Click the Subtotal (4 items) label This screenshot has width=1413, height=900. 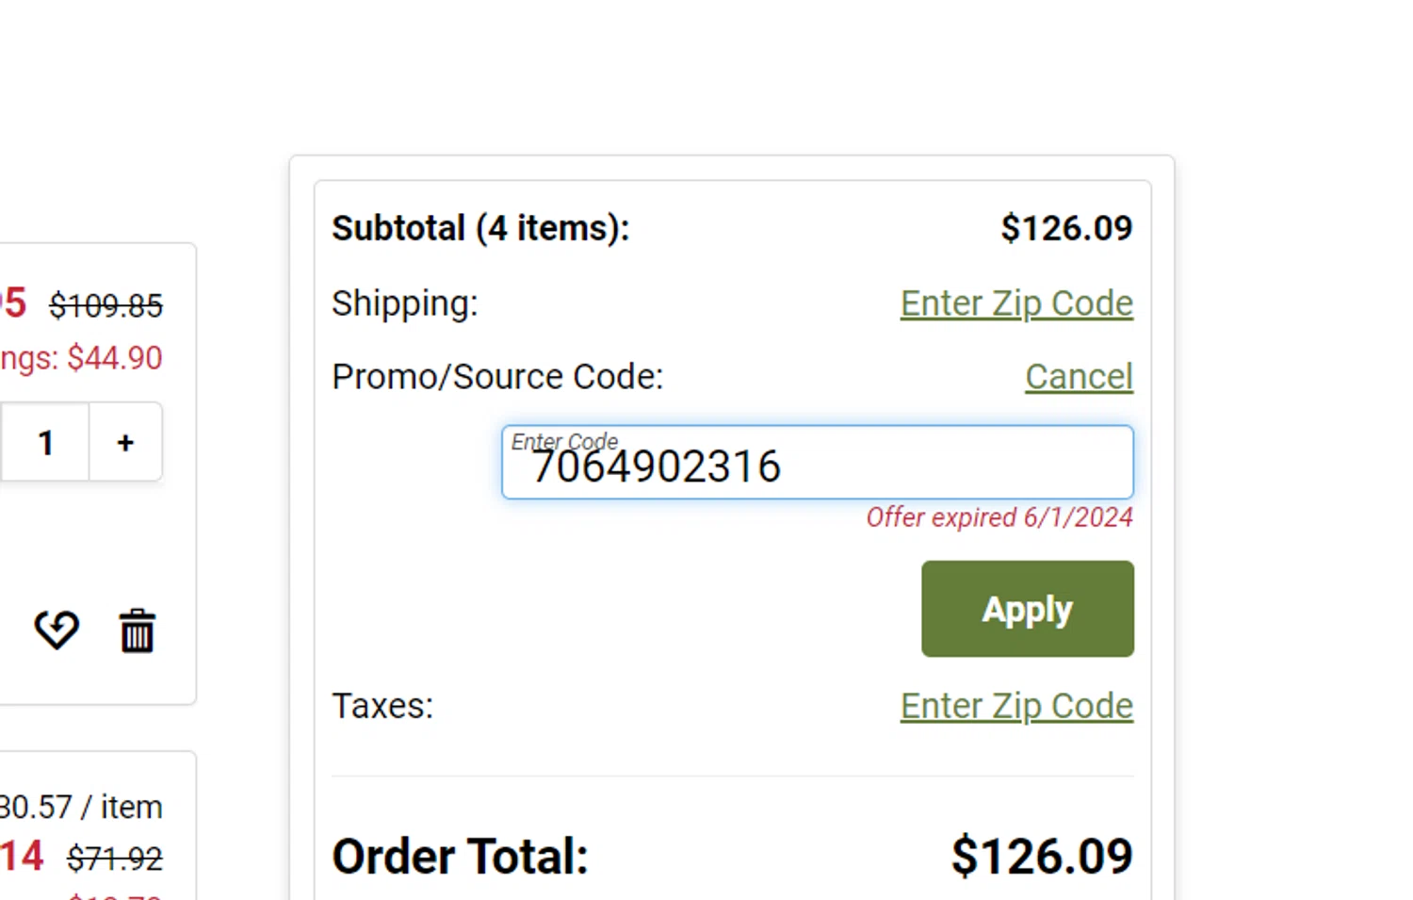[480, 228]
